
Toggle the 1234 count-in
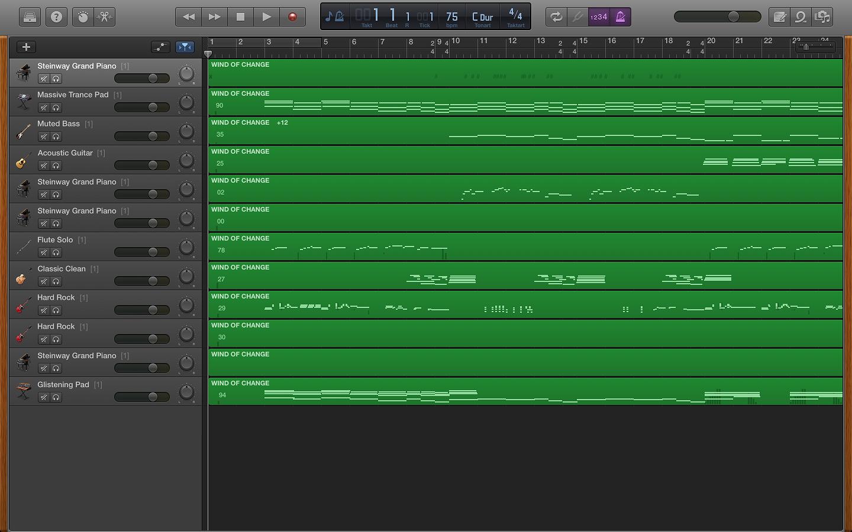[599, 17]
